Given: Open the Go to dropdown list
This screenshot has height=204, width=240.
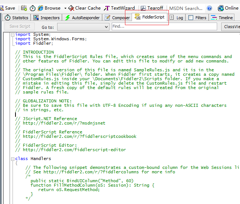Looking at the screenshot, I should point(83,27).
